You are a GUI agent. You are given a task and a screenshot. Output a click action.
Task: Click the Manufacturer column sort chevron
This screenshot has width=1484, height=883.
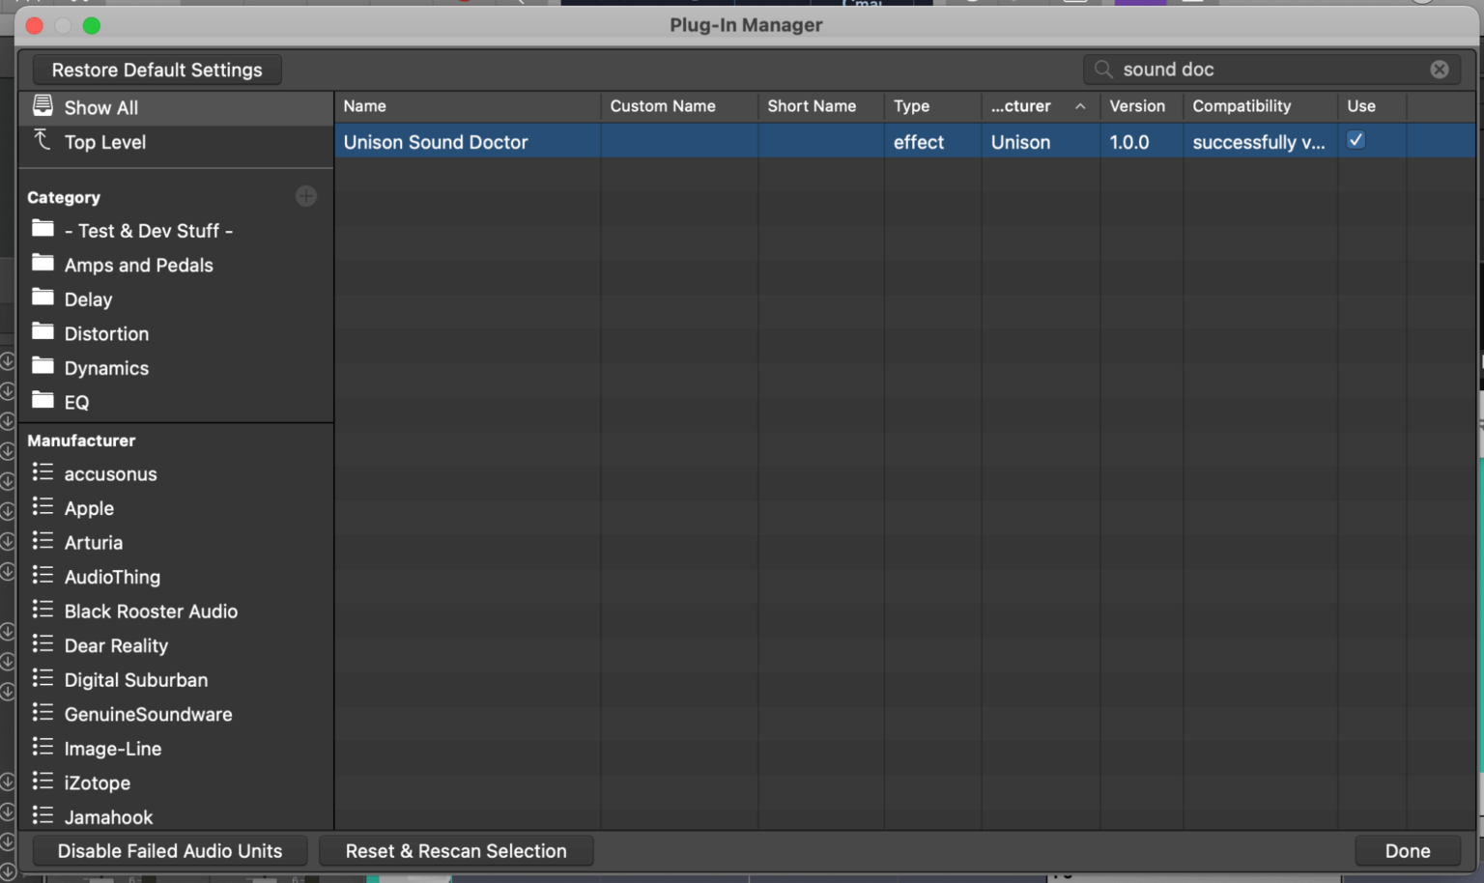1080,106
